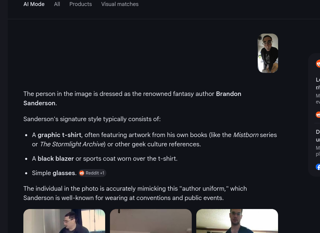Switch to the AI Mode tab
The width and height of the screenshot is (320, 233).
click(34, 4)
